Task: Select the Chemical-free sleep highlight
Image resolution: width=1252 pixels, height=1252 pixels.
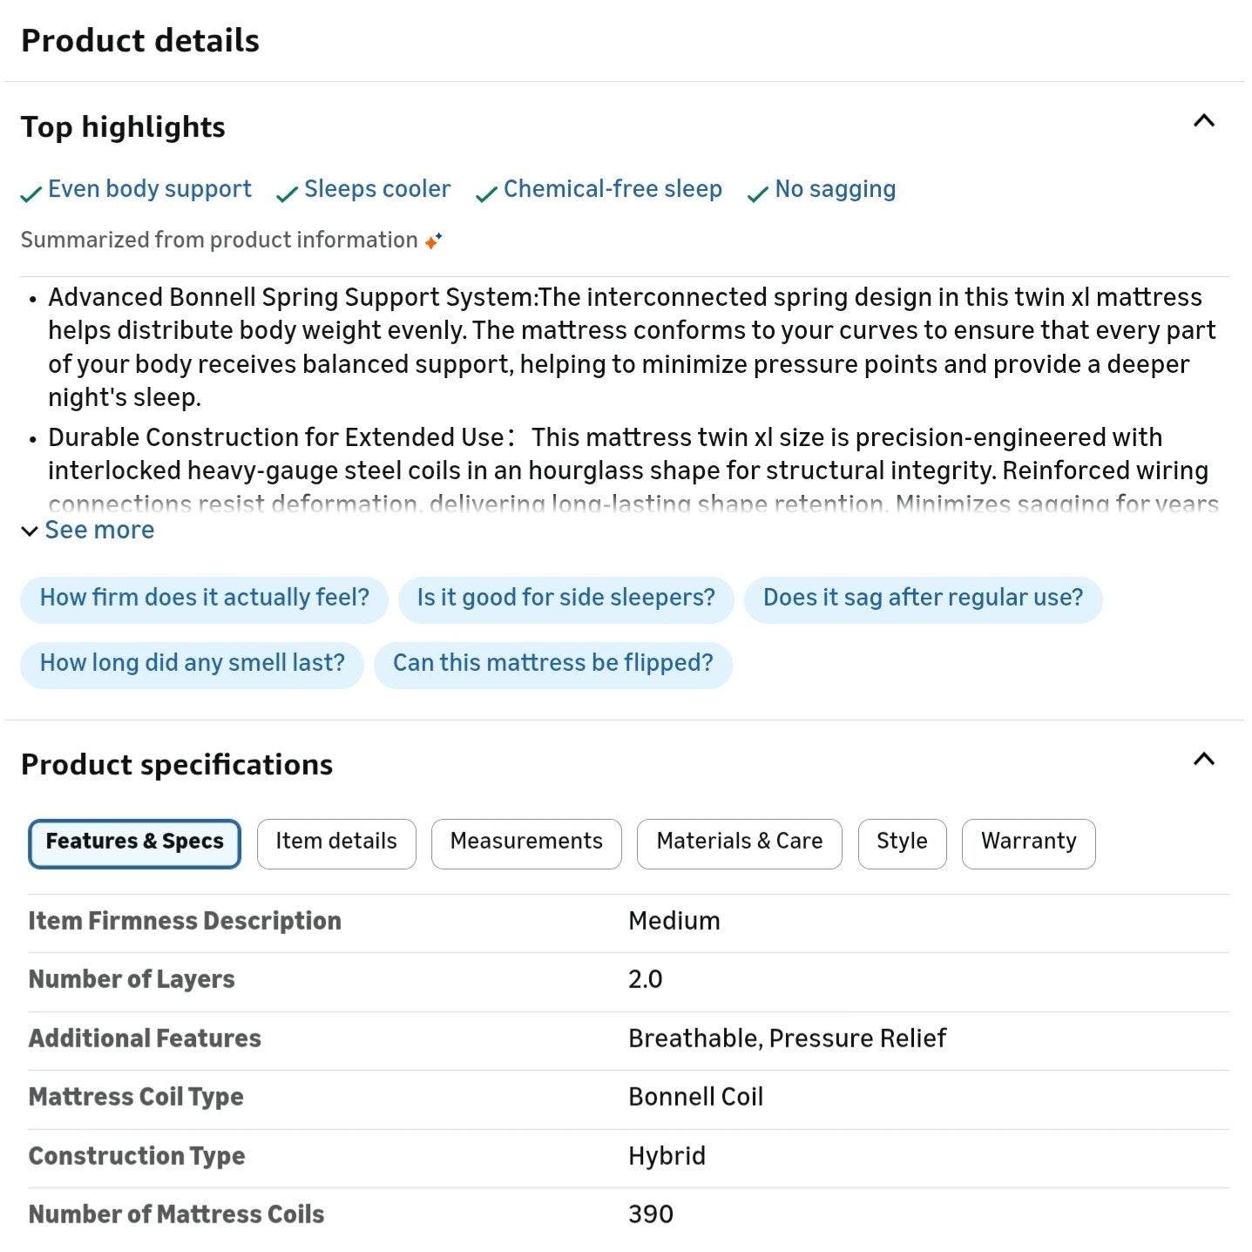Action: point(612,189)
